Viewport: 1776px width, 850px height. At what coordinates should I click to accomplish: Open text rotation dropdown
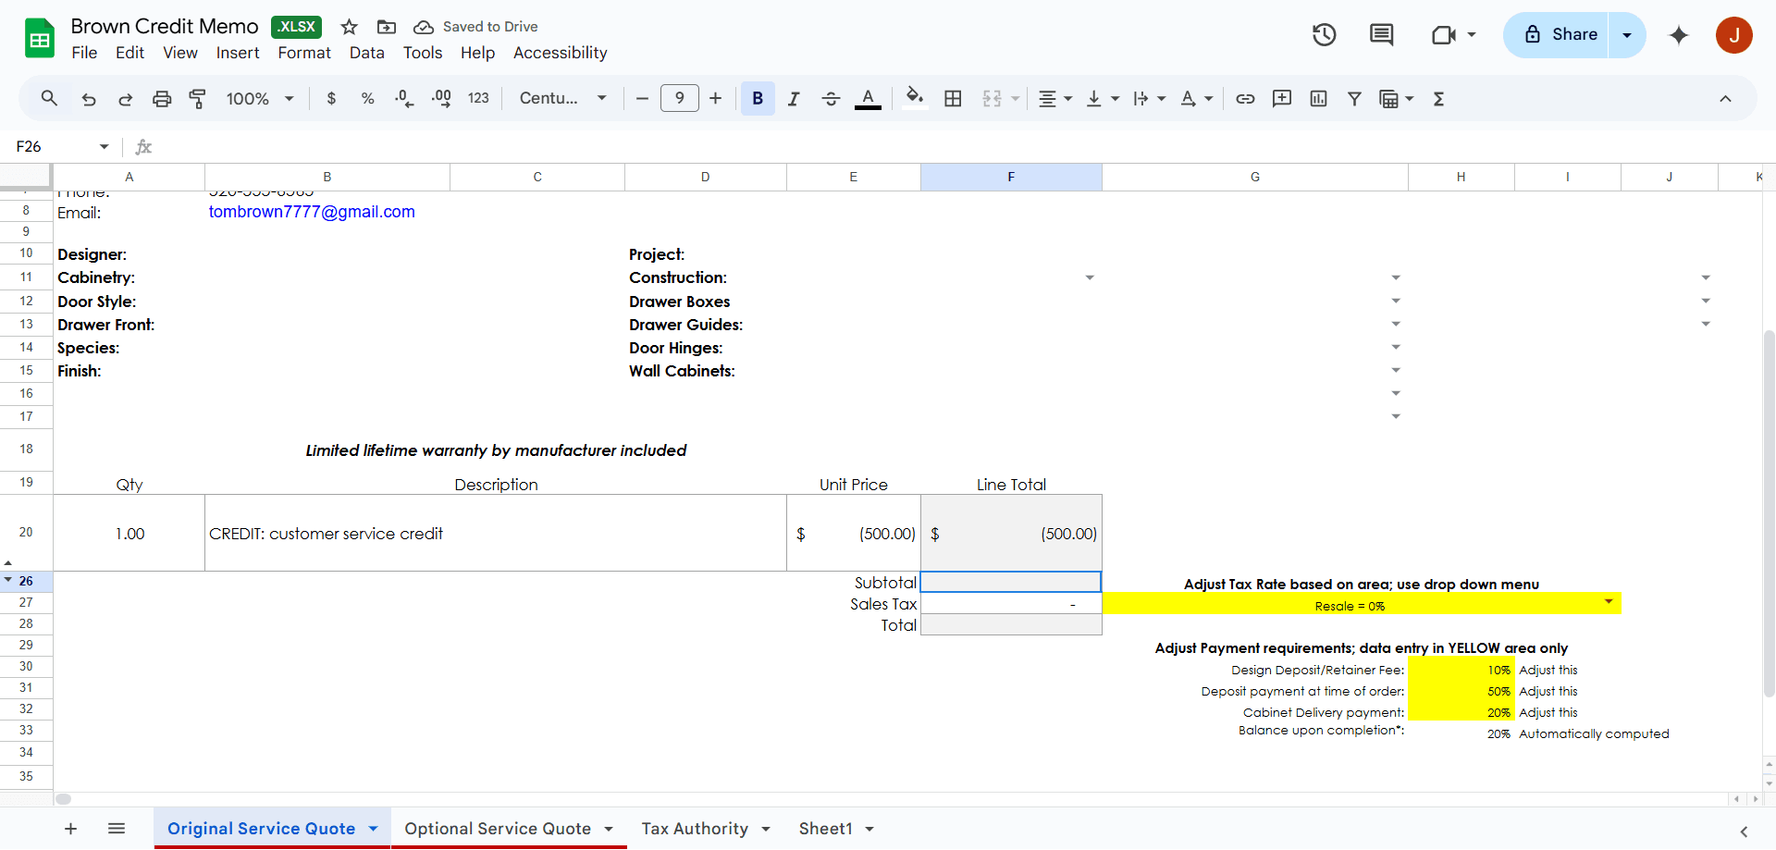tap(1196, 98)
